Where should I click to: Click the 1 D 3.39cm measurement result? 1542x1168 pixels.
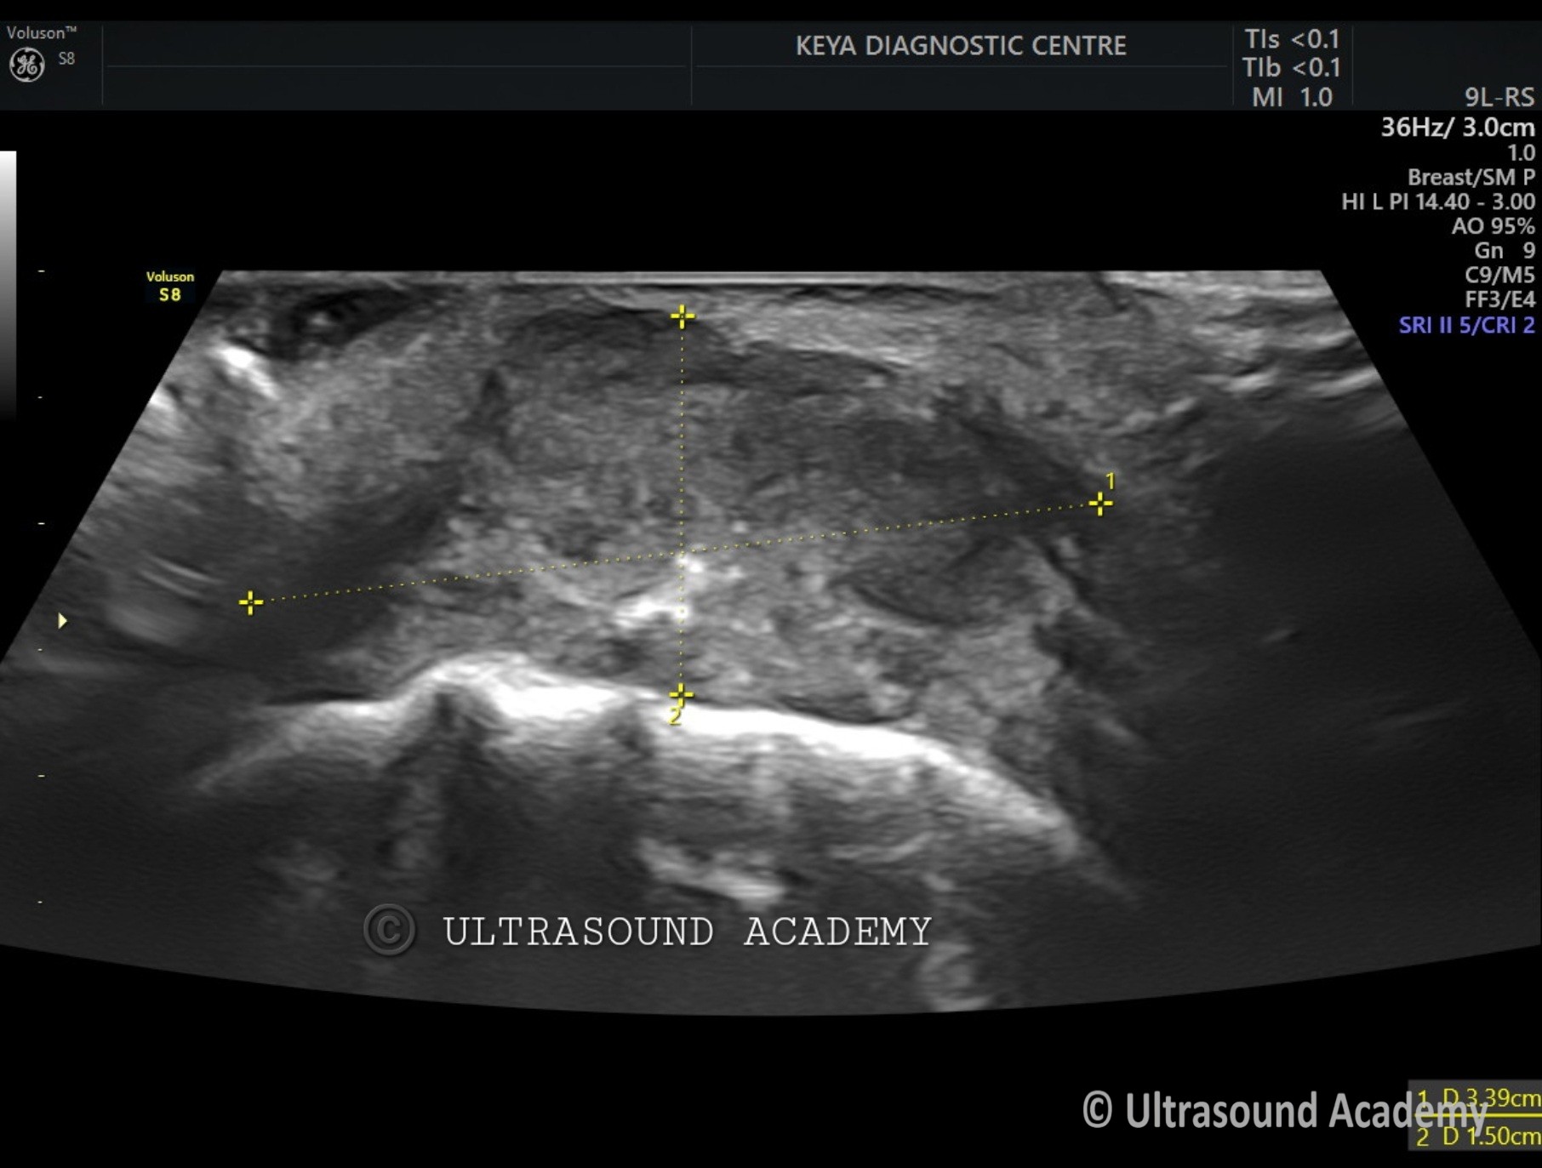click(1477, 1098)
